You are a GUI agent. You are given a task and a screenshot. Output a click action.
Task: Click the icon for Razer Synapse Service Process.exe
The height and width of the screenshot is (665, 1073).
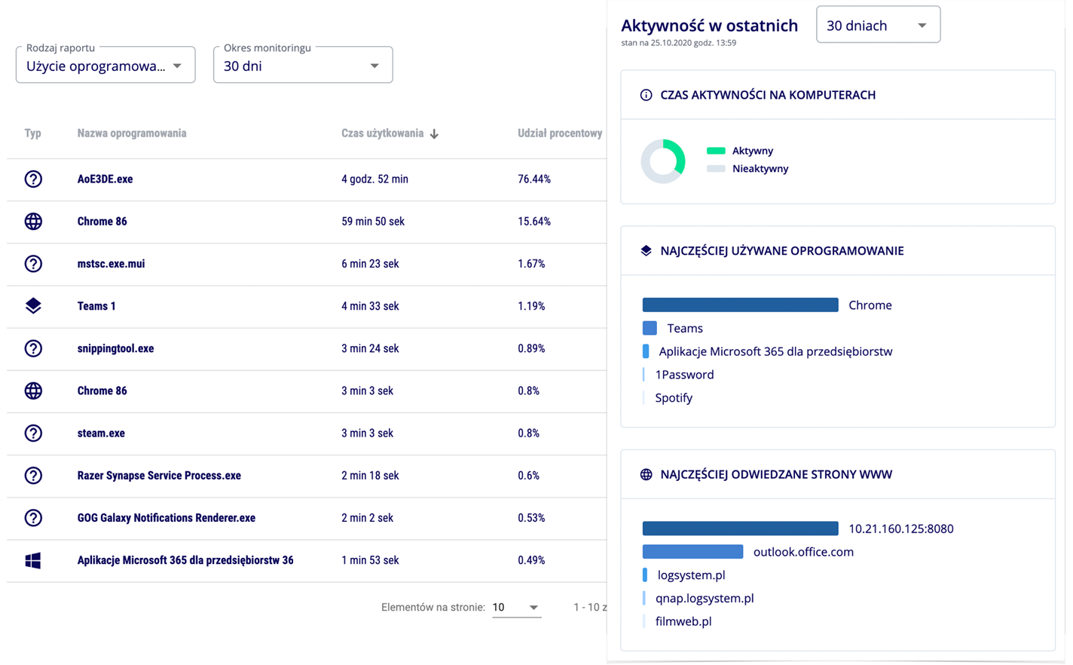click(x=33, y=475)
